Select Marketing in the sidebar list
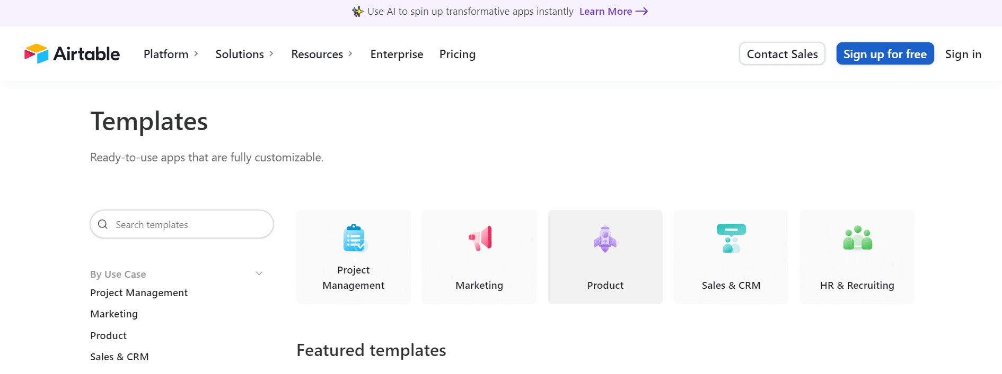1002x374 pixels. (114, 314)
